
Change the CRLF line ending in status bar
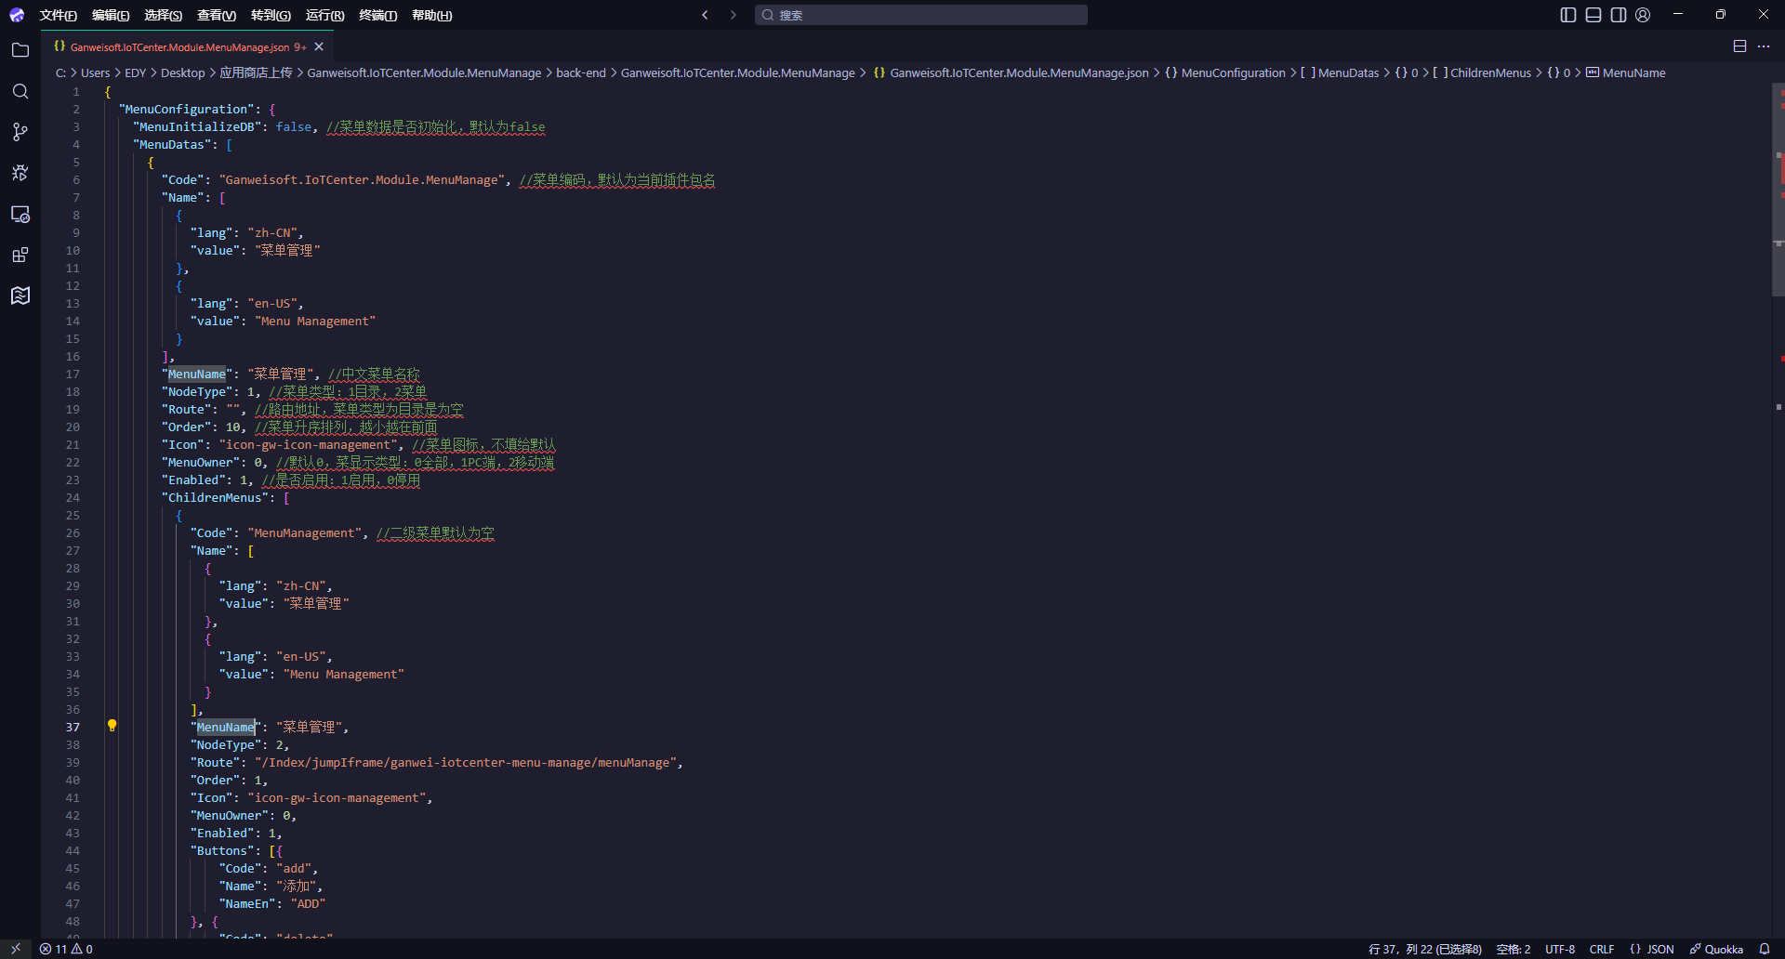[x=1602, y=949]
